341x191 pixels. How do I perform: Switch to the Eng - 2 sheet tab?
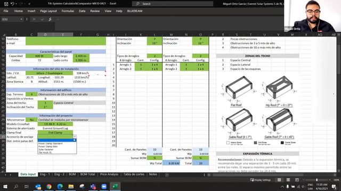[59, 175]
